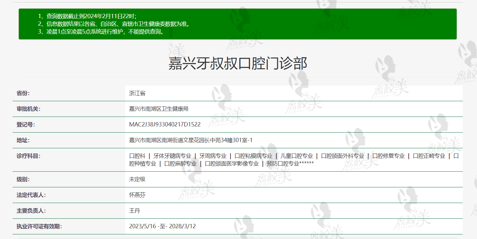Click the notice about 各省、自治区、直辖市卫生健康委数据
The width and height of the screenshot is (477, 239).
click(x=114, y=24)
